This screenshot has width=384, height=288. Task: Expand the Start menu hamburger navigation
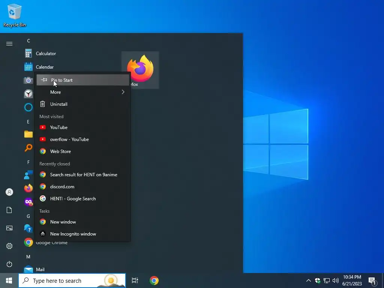tap(9, 43)
